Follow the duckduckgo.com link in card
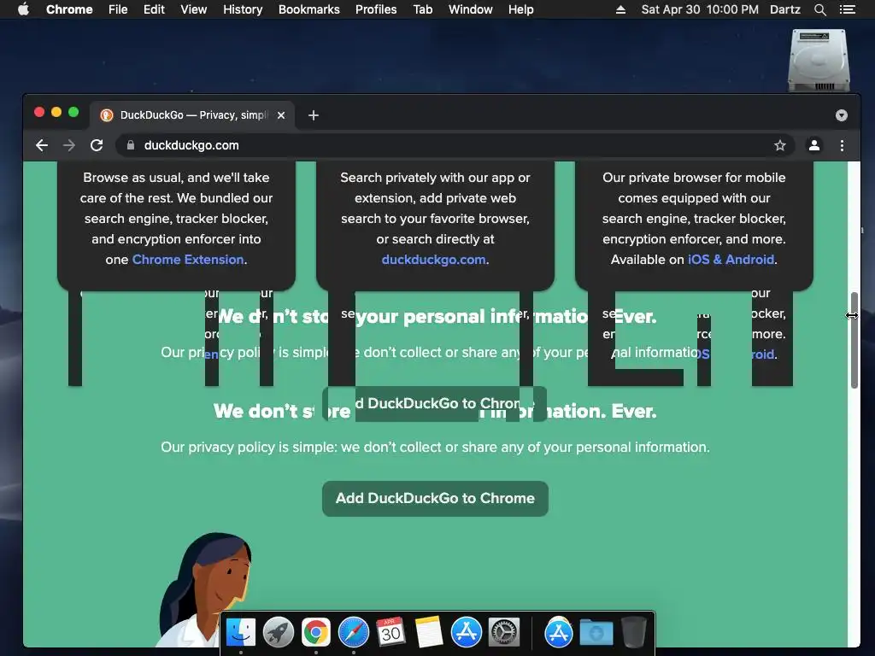This screenshot has width=875, height=656. pyautogui.click(x=433, y=260)
